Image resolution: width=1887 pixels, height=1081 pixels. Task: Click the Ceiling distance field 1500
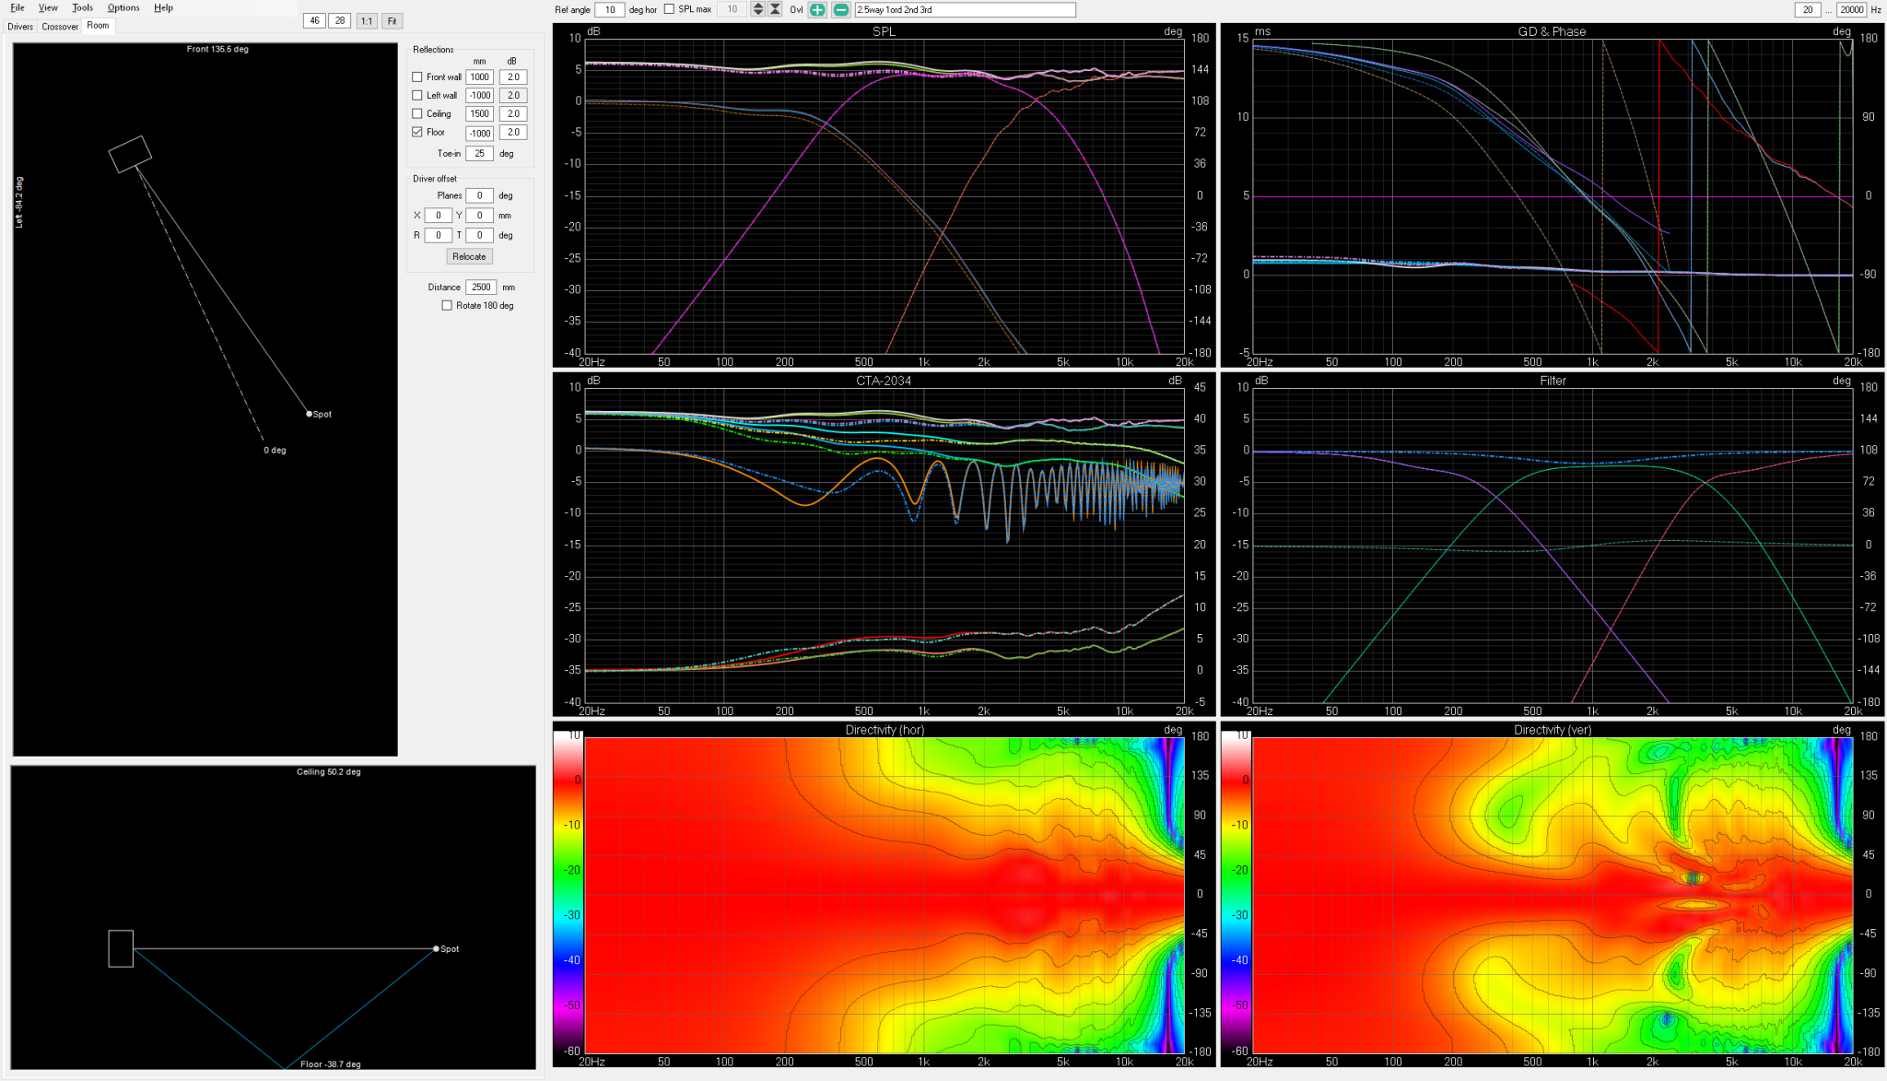tap(480, 114)
